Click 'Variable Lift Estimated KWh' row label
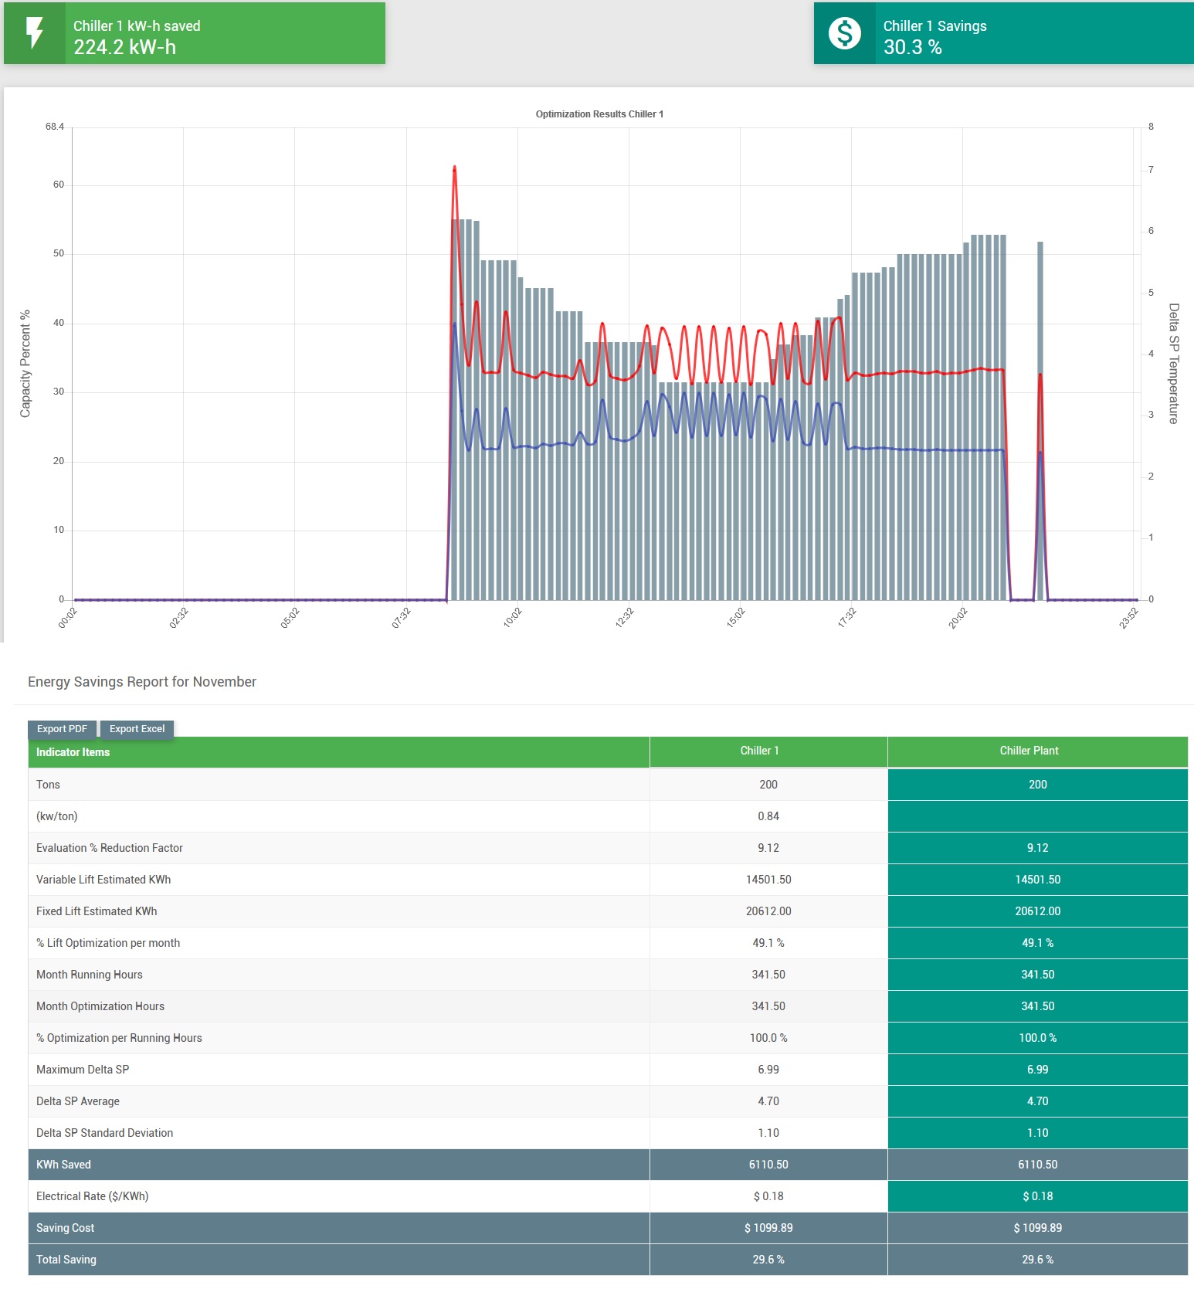The image size is (1194, 1299). coord(103,880)
